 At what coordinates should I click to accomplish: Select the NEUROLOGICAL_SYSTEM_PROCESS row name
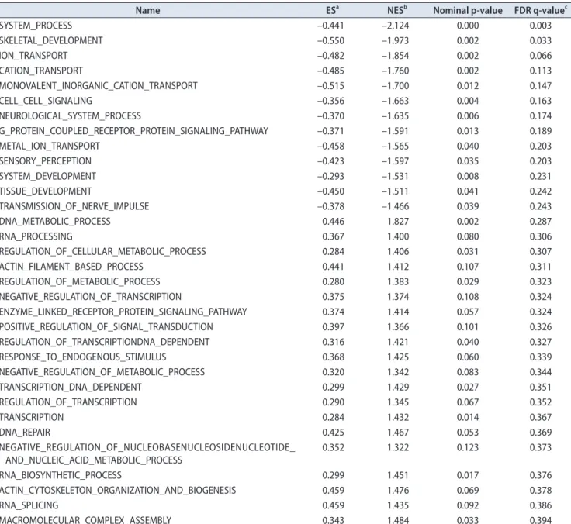tap(71, 116)
